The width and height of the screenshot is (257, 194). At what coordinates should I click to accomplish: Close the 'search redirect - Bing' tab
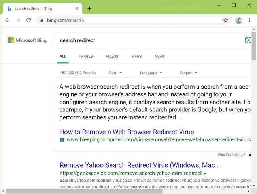point(77,9)
